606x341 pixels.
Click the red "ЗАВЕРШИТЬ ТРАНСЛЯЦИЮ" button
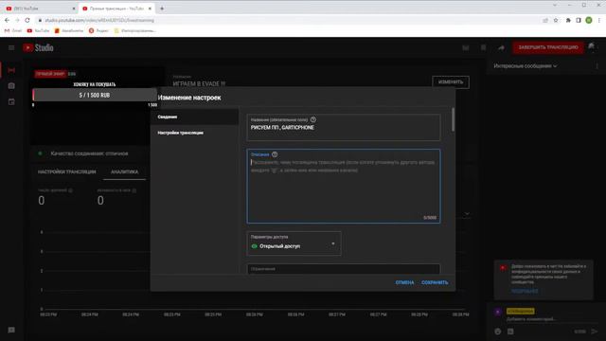548,47
